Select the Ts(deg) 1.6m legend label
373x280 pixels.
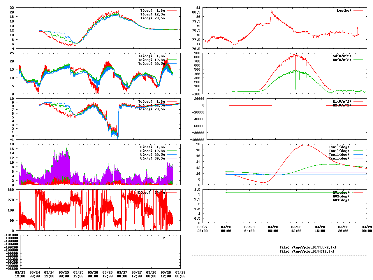coord(151,56)
